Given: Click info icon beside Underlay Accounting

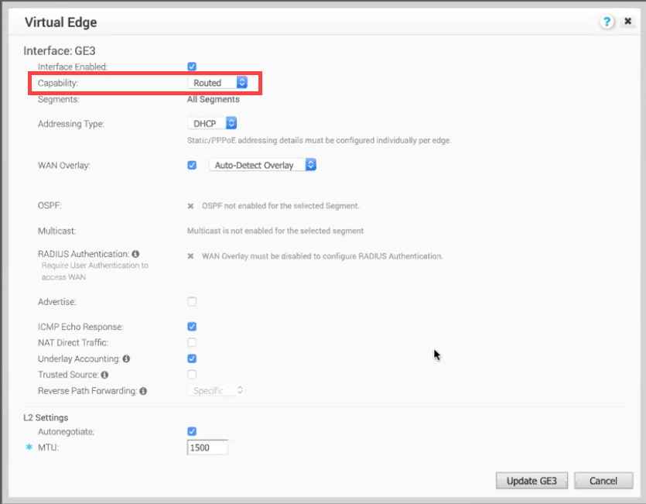Looking at the screenshot, I should [x=126, y=358].
